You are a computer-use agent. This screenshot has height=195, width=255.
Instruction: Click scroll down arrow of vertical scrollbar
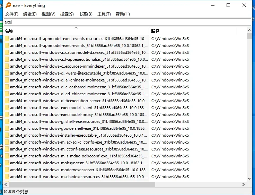(x=249, y=179)
